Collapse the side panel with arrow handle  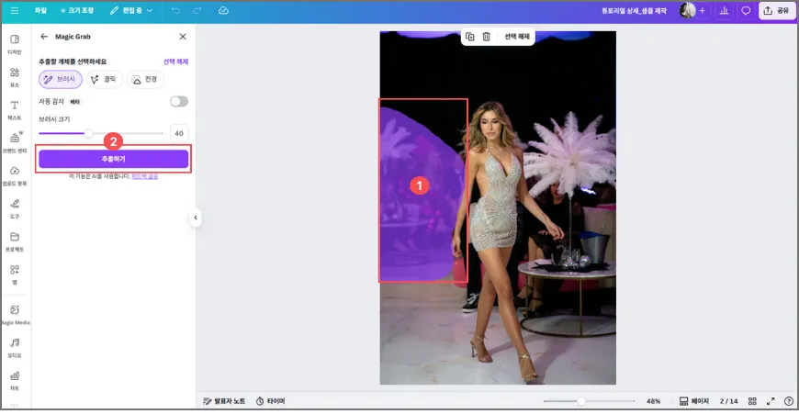196,218
